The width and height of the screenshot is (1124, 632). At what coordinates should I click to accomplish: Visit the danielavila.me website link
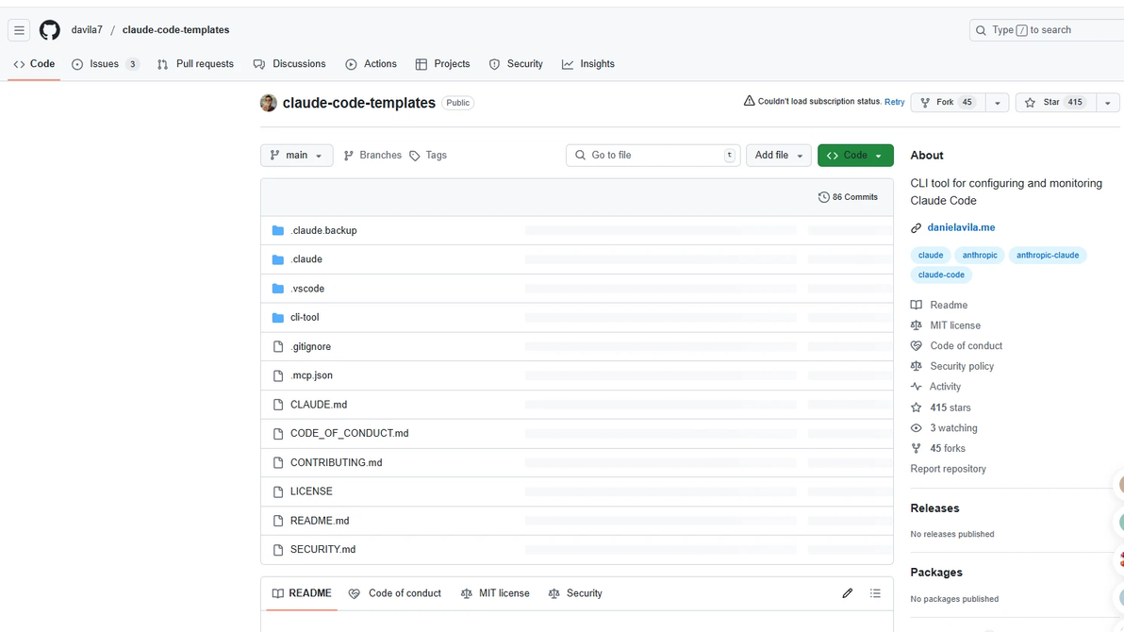(961, 227)
